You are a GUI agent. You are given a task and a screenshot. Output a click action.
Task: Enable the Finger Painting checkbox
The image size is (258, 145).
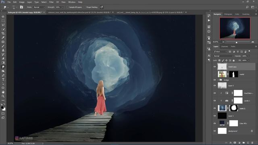click(85, 7)
